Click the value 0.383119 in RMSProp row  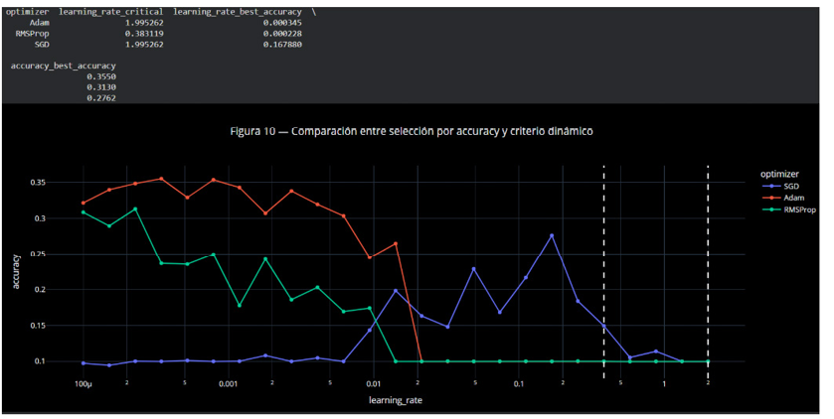(144, 34)
